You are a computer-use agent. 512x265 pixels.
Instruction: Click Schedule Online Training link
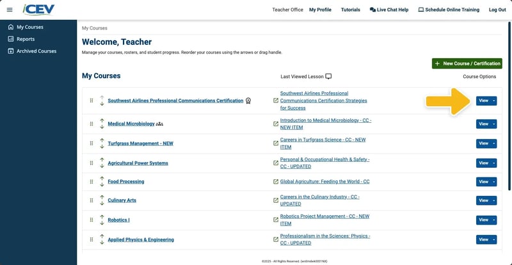[449, 10]
